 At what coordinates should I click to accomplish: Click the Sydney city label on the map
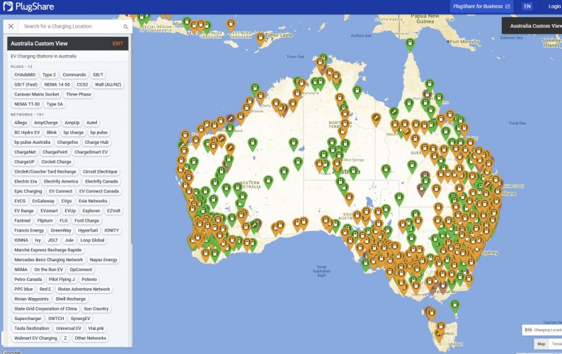tap(489, 253)
